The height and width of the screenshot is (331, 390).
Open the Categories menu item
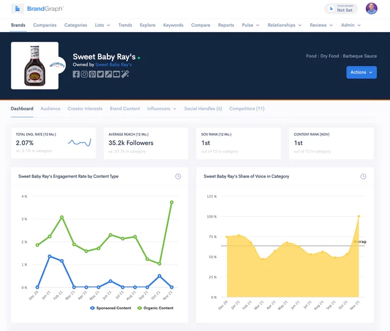click(x=76, y=25)
